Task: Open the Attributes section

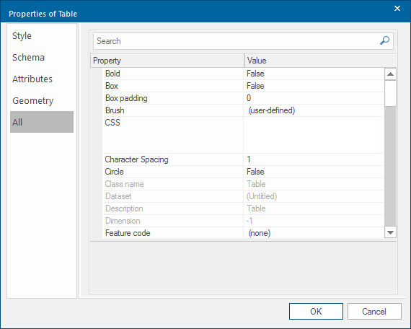Action: tap(42, 79)
